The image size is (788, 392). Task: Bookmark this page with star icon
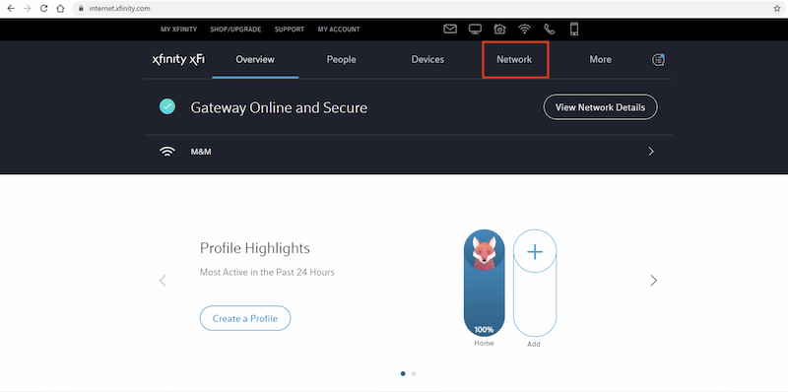click(777, 9)
